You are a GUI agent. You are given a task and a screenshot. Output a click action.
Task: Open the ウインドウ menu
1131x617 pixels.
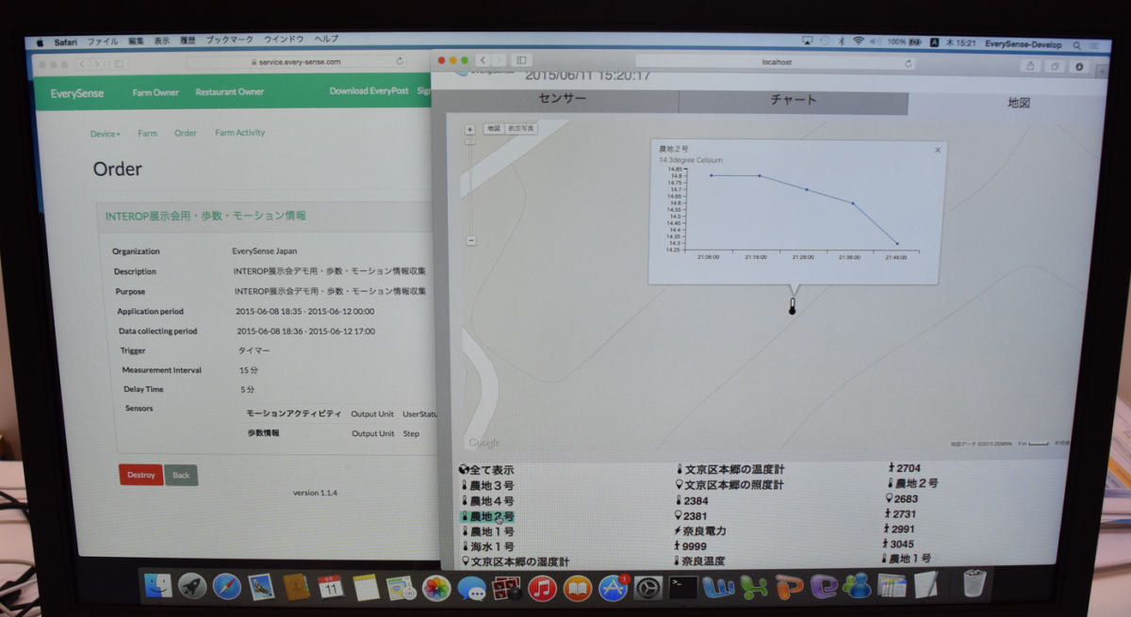(x=284, y=40)
